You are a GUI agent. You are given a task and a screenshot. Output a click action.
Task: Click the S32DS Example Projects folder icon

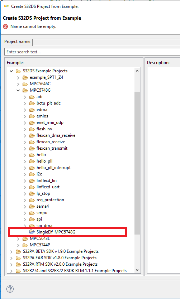tap(18, 71)
